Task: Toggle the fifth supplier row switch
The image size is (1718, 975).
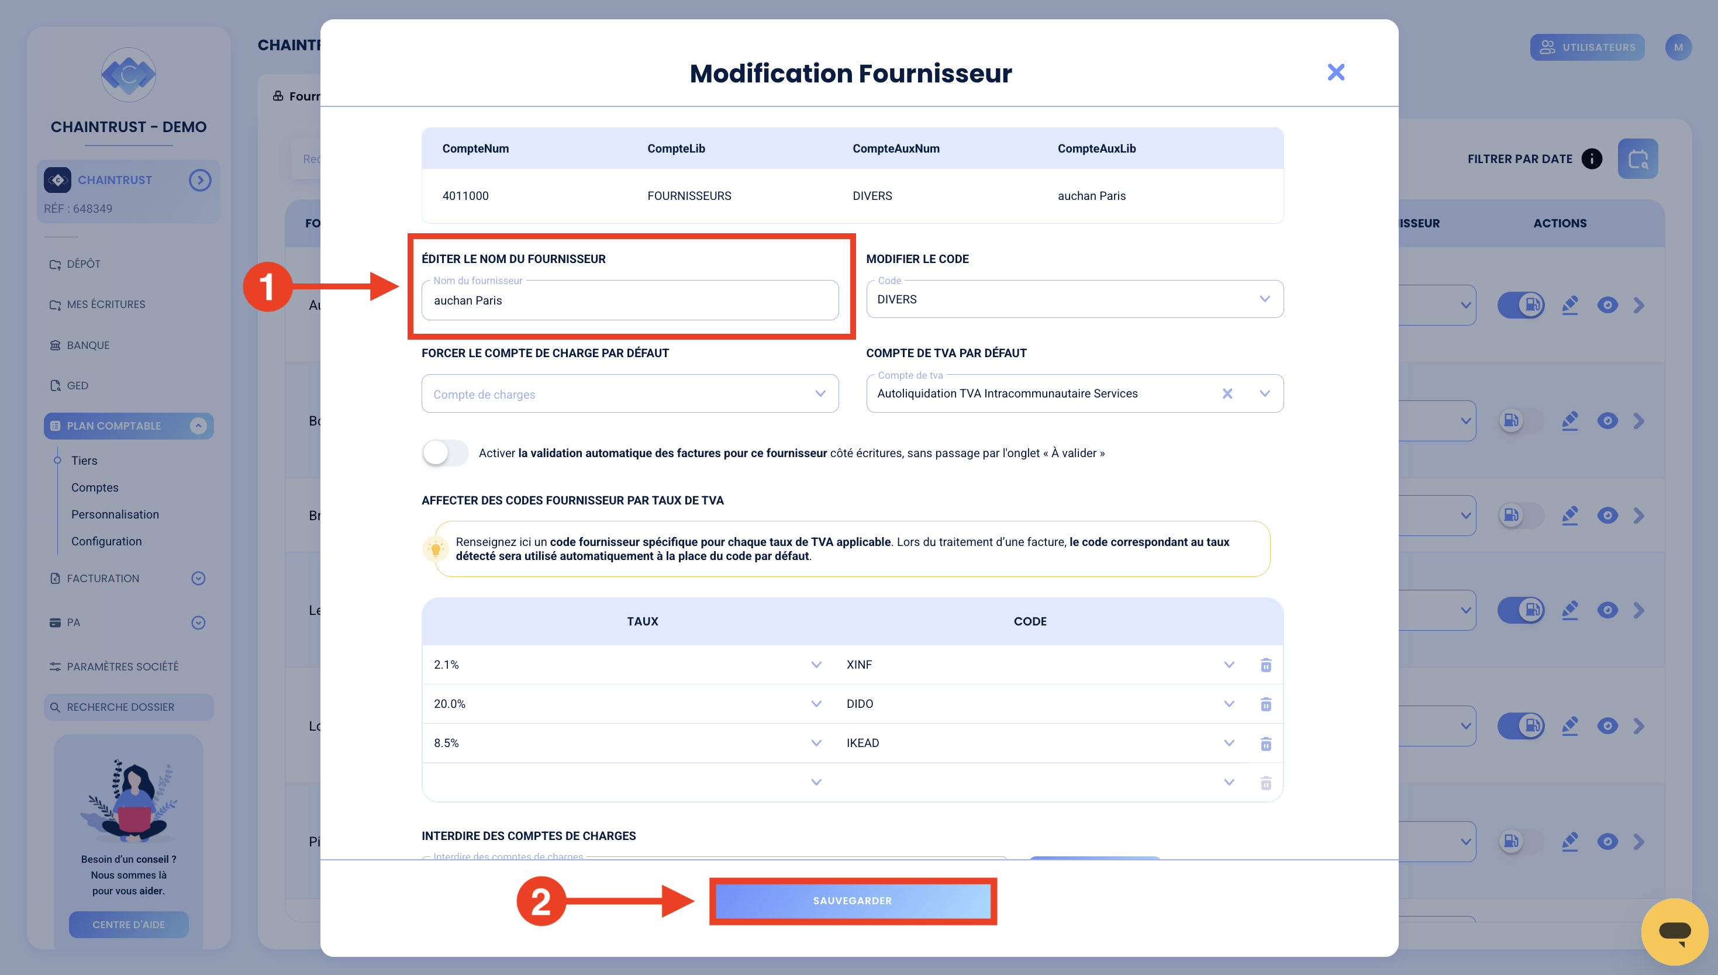Action: pos(1521,726)
